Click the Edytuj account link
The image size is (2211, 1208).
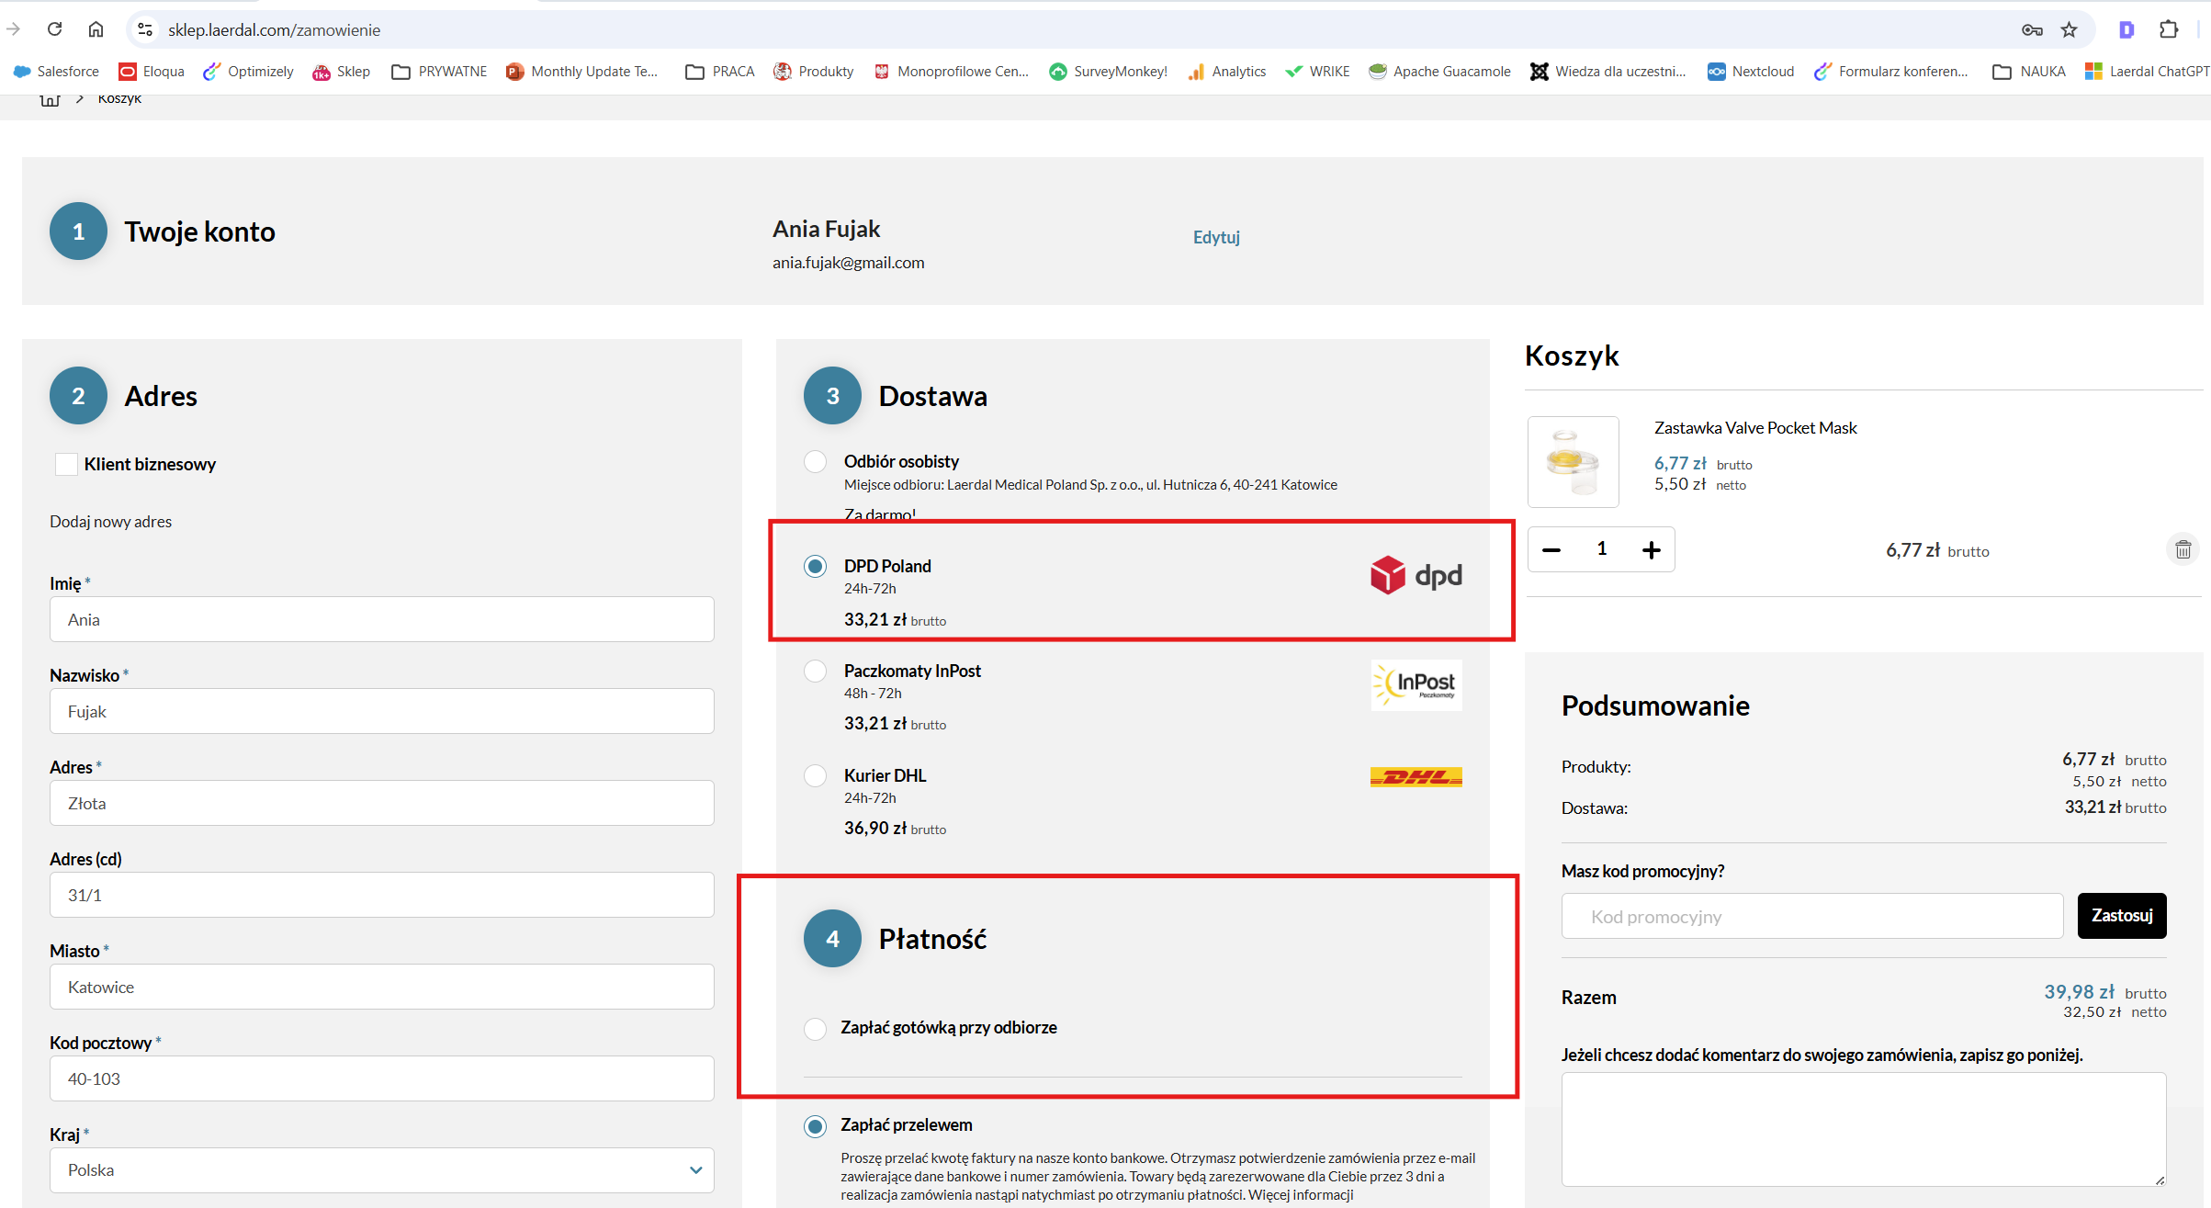tap(1216, 237)
